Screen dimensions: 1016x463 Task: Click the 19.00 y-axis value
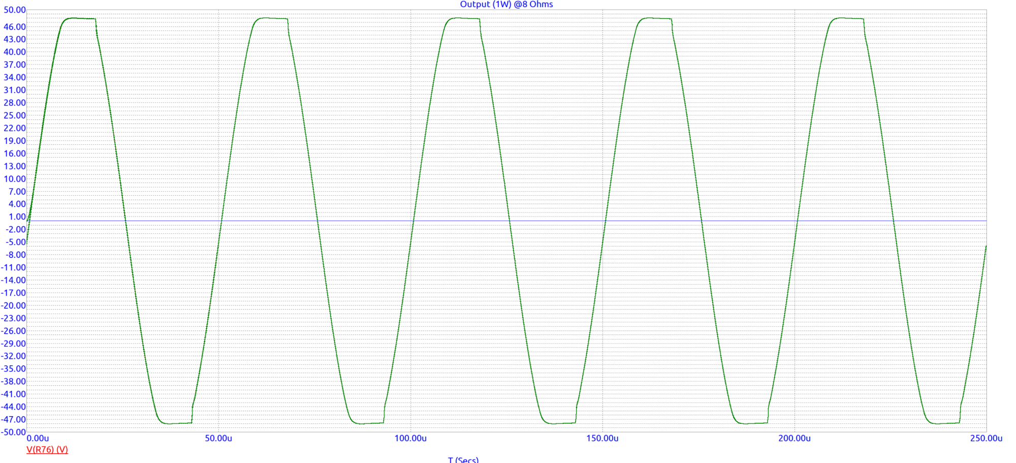(15, 141)
